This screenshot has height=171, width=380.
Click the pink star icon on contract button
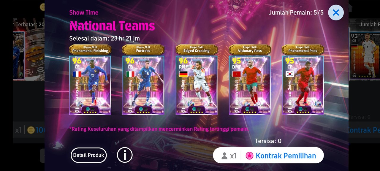[249, 156]
